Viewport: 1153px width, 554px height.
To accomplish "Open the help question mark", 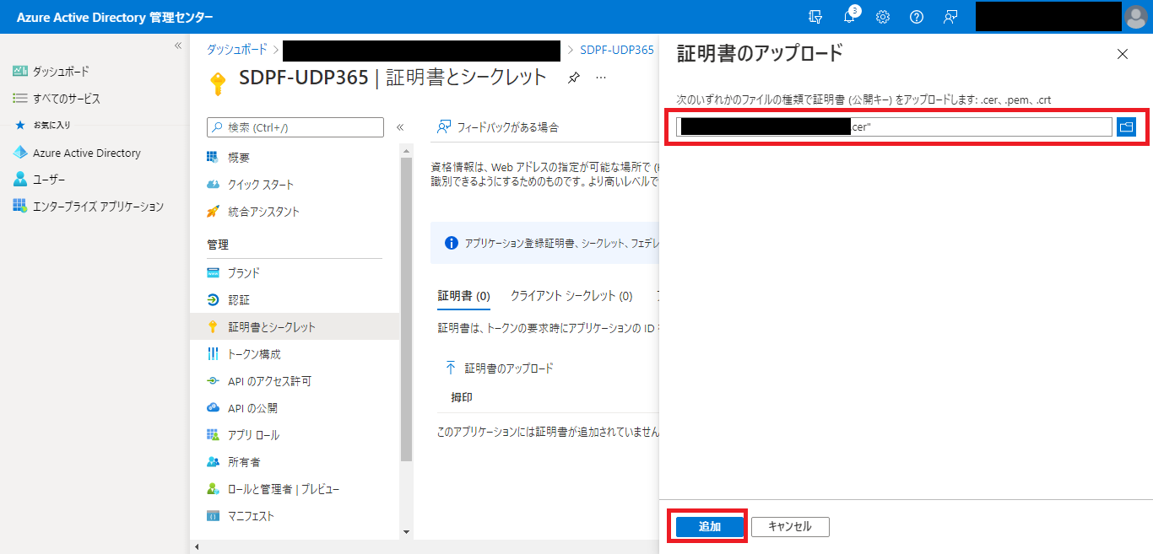I will pos(917,17).
